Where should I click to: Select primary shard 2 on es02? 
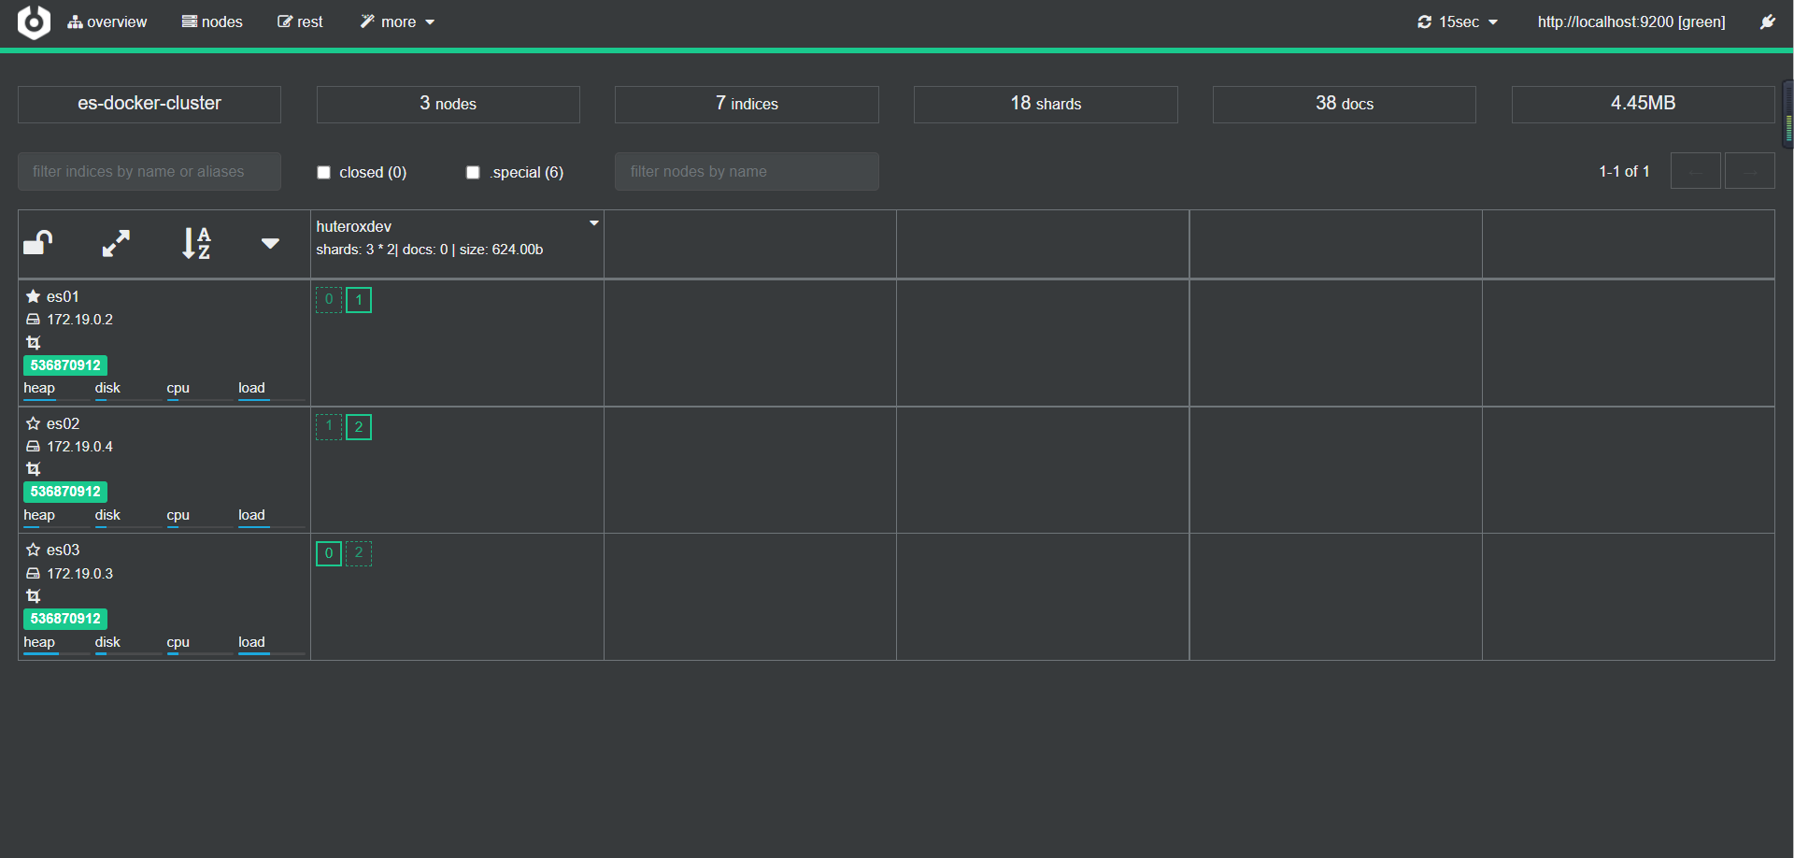[359, 427]
